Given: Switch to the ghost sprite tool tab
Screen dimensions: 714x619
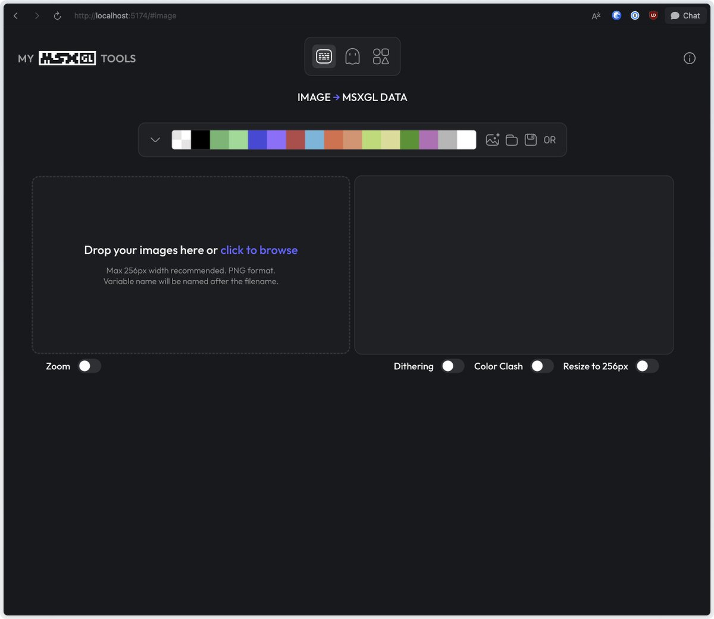Looking at the screenshot, I should (353, 56).
